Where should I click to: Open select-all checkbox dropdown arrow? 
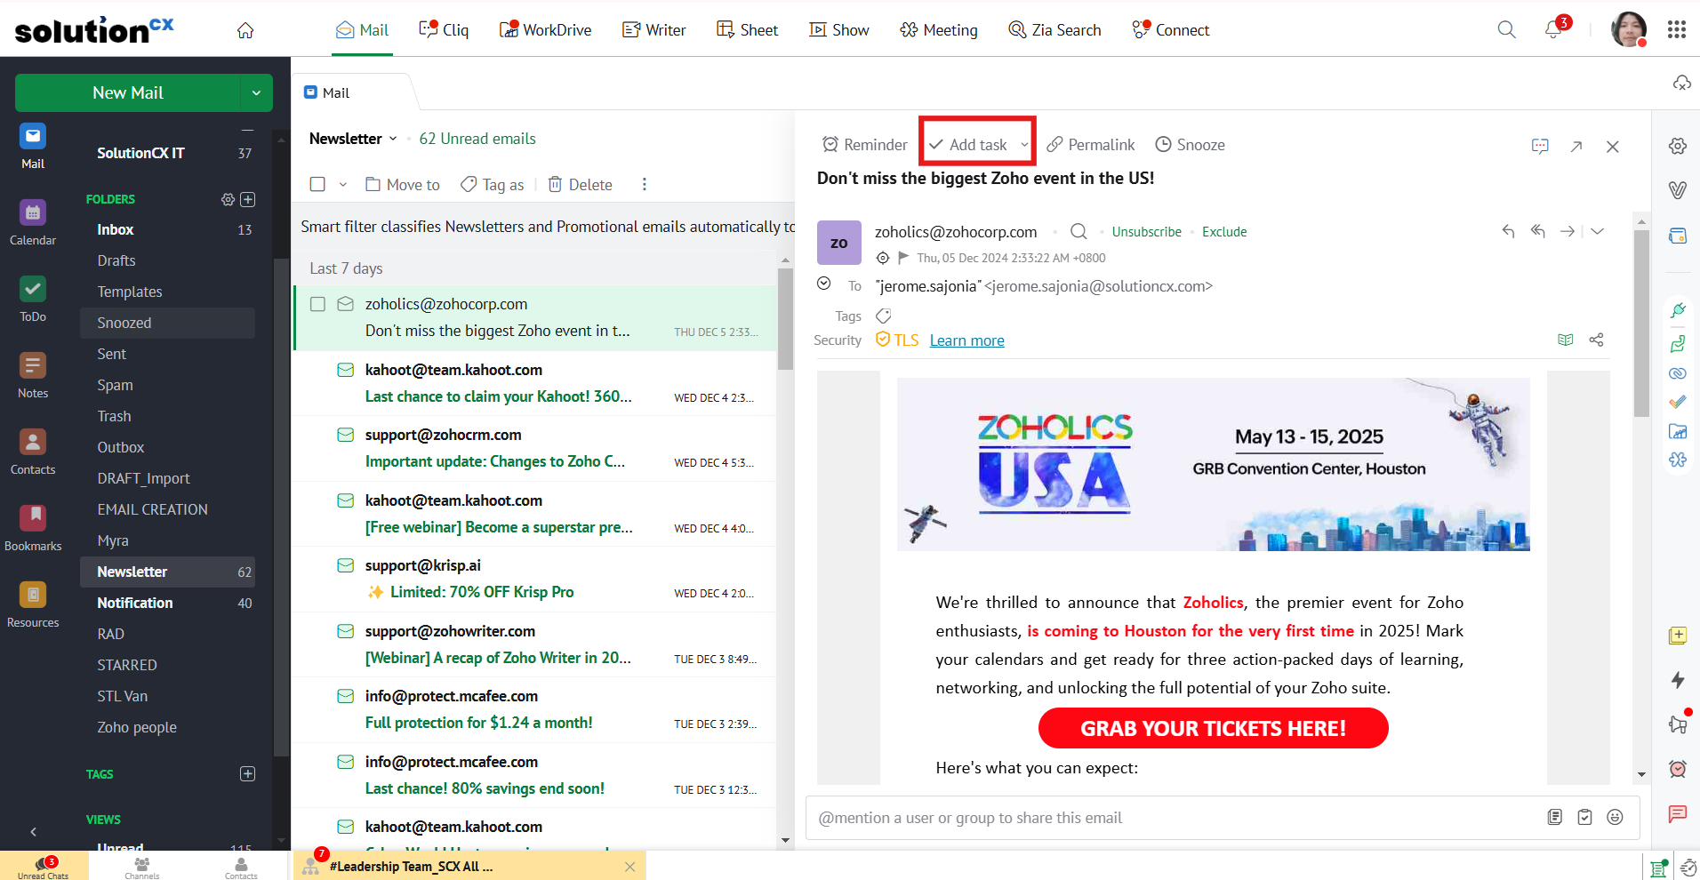342,185
